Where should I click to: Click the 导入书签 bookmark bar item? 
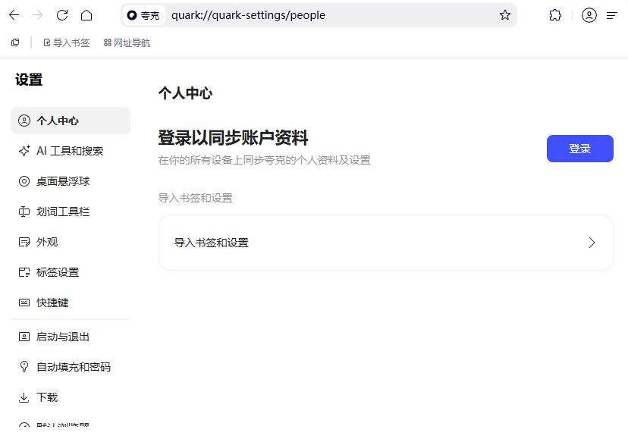pos(67,43)
